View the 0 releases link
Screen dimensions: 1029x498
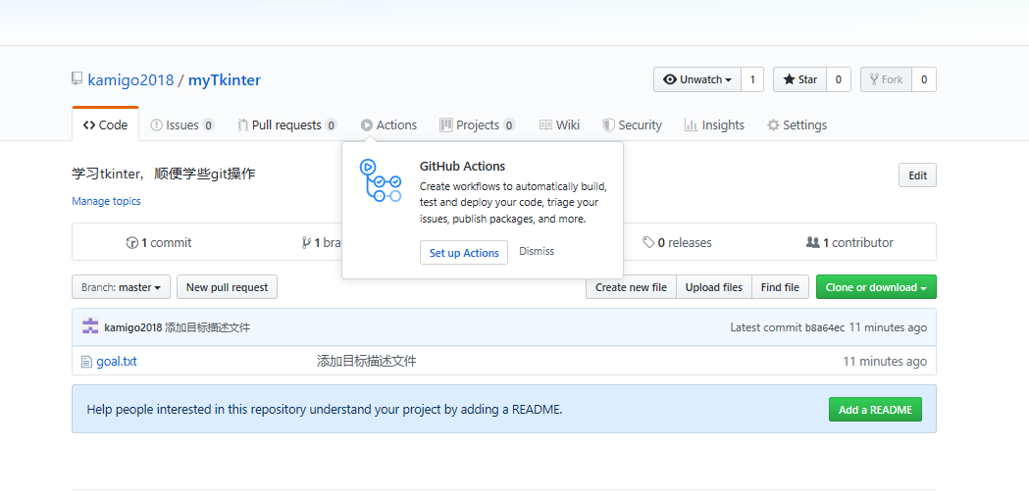click(677, 243)
